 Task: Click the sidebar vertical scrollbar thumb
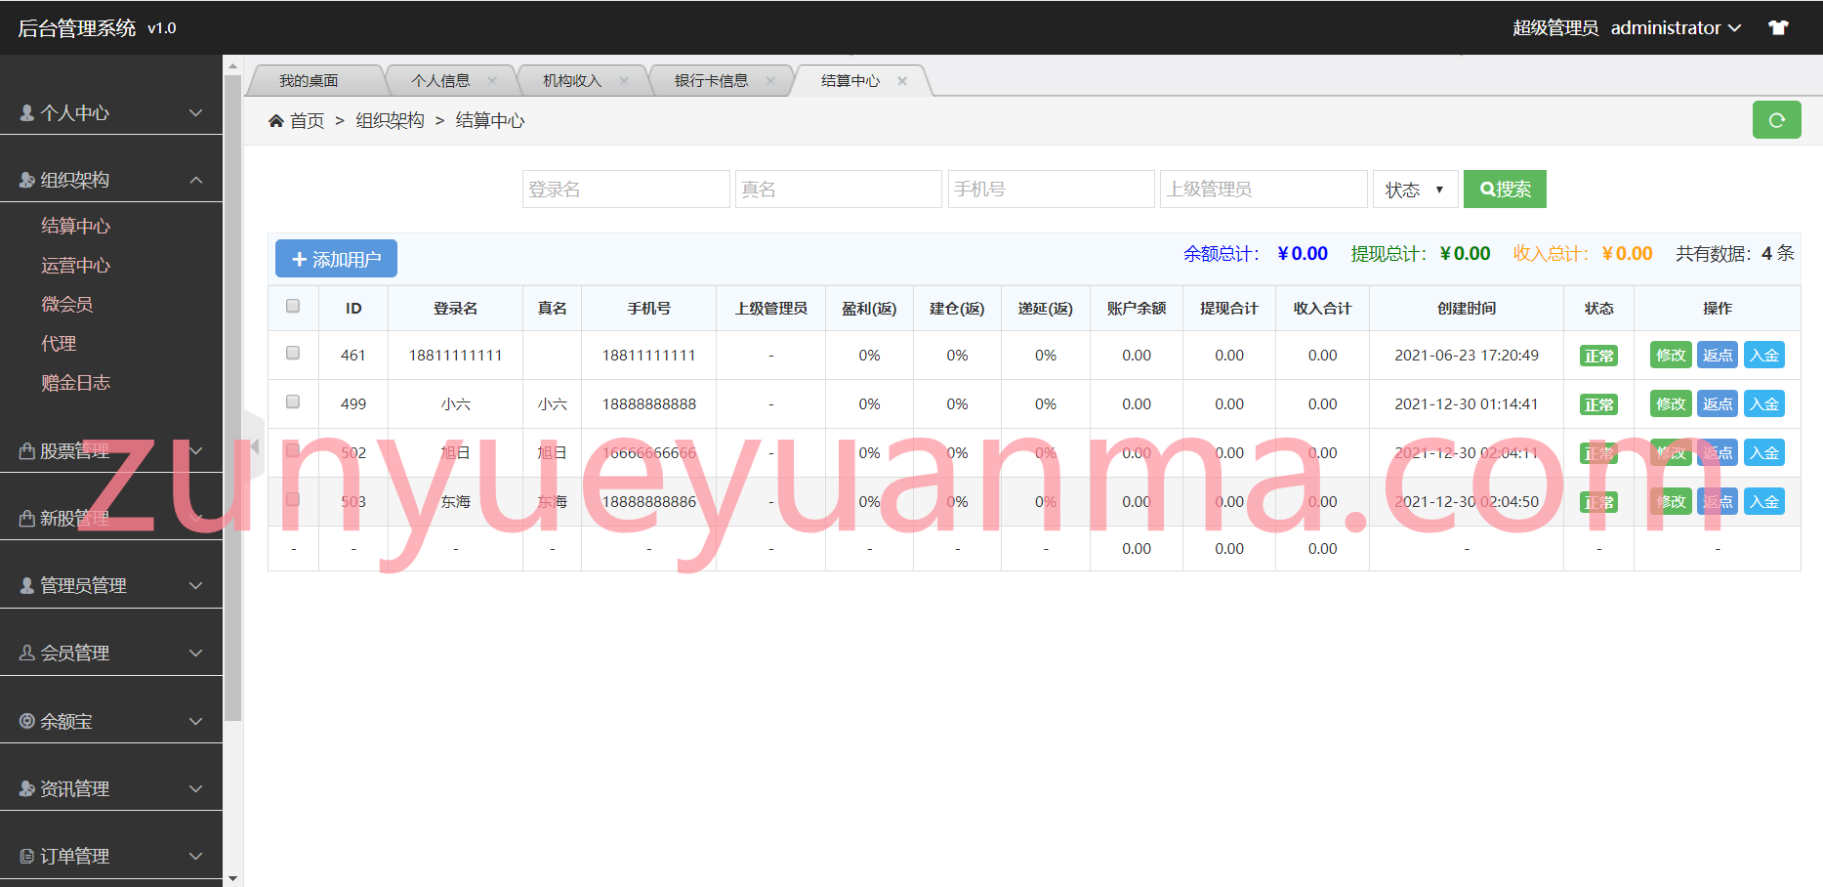(232, 399)
